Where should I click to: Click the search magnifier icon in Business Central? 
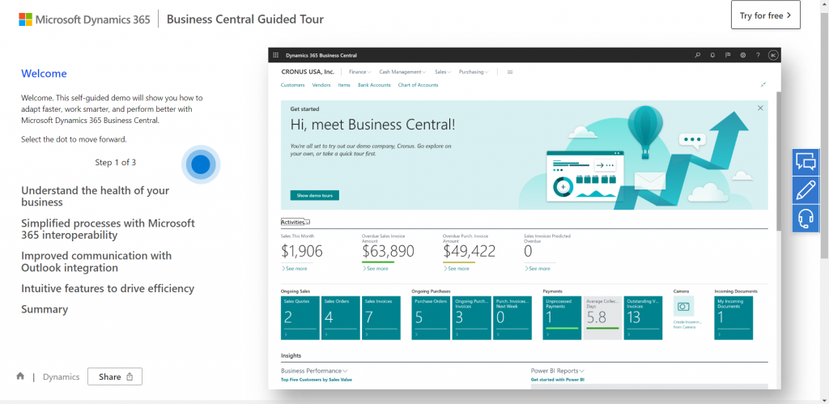[697, 55]
